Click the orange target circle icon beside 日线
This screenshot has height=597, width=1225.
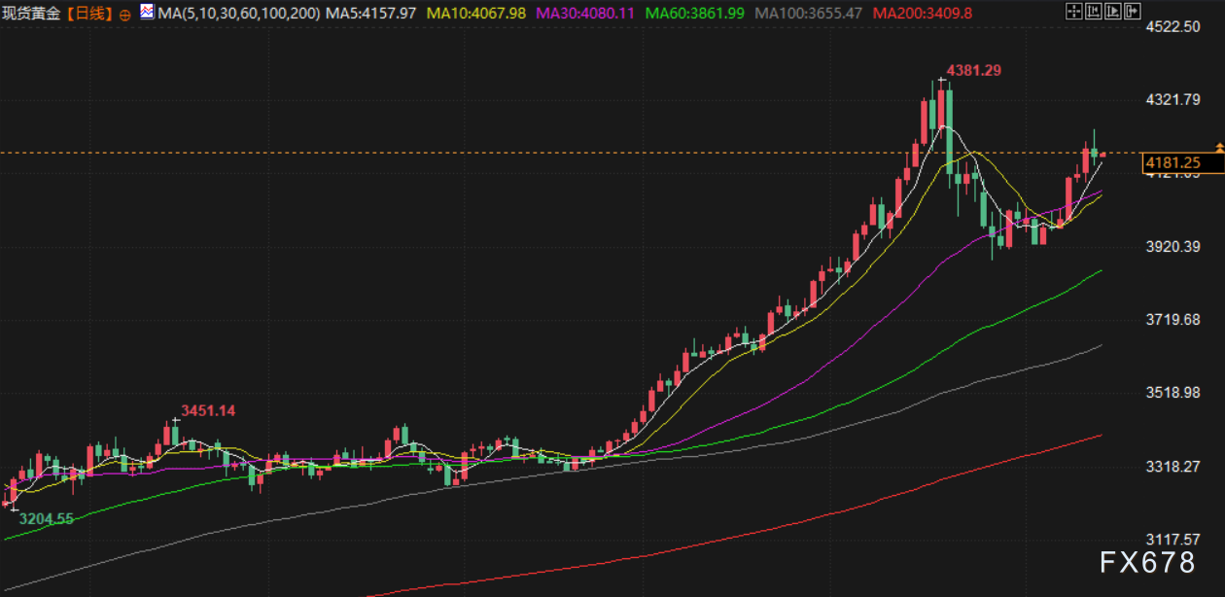(x=125, y=15)
